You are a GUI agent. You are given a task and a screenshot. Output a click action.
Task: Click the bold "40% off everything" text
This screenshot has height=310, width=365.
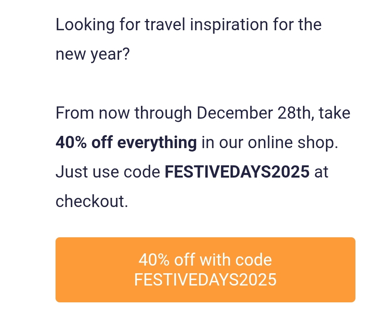(x=126, y=143)
